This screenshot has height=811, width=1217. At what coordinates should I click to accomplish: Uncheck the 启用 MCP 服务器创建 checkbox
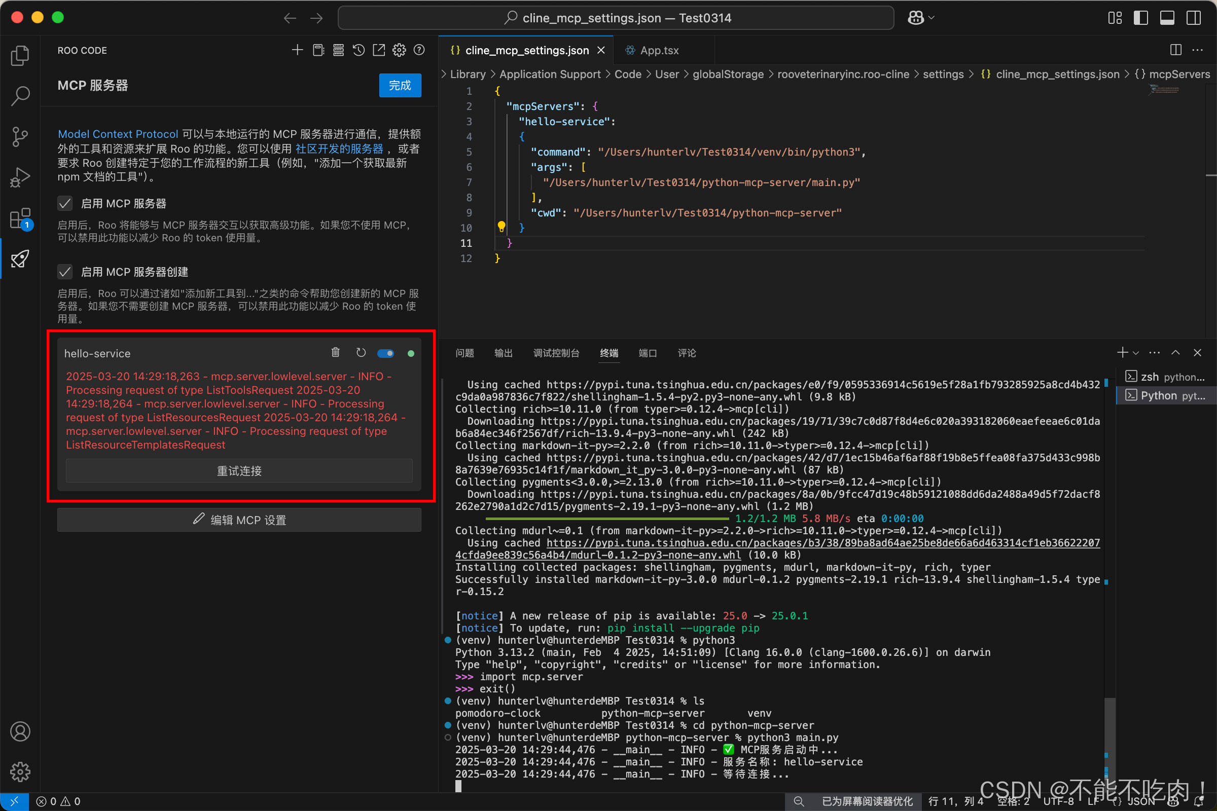[65, 272]
